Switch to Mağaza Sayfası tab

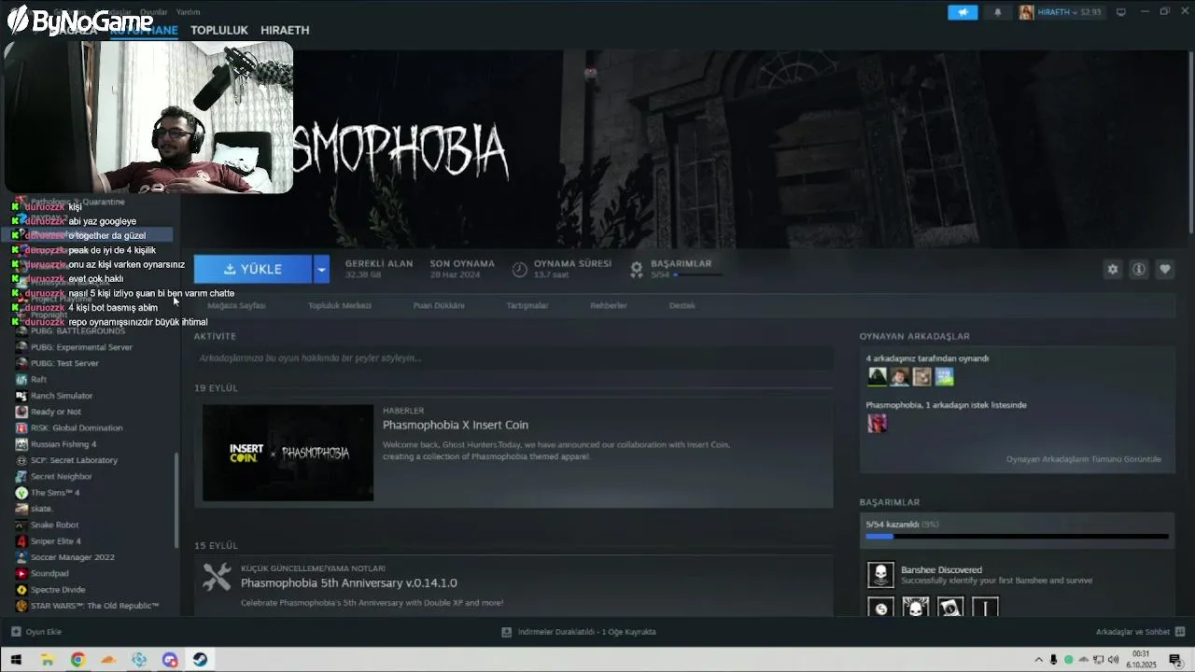(236, 305)
